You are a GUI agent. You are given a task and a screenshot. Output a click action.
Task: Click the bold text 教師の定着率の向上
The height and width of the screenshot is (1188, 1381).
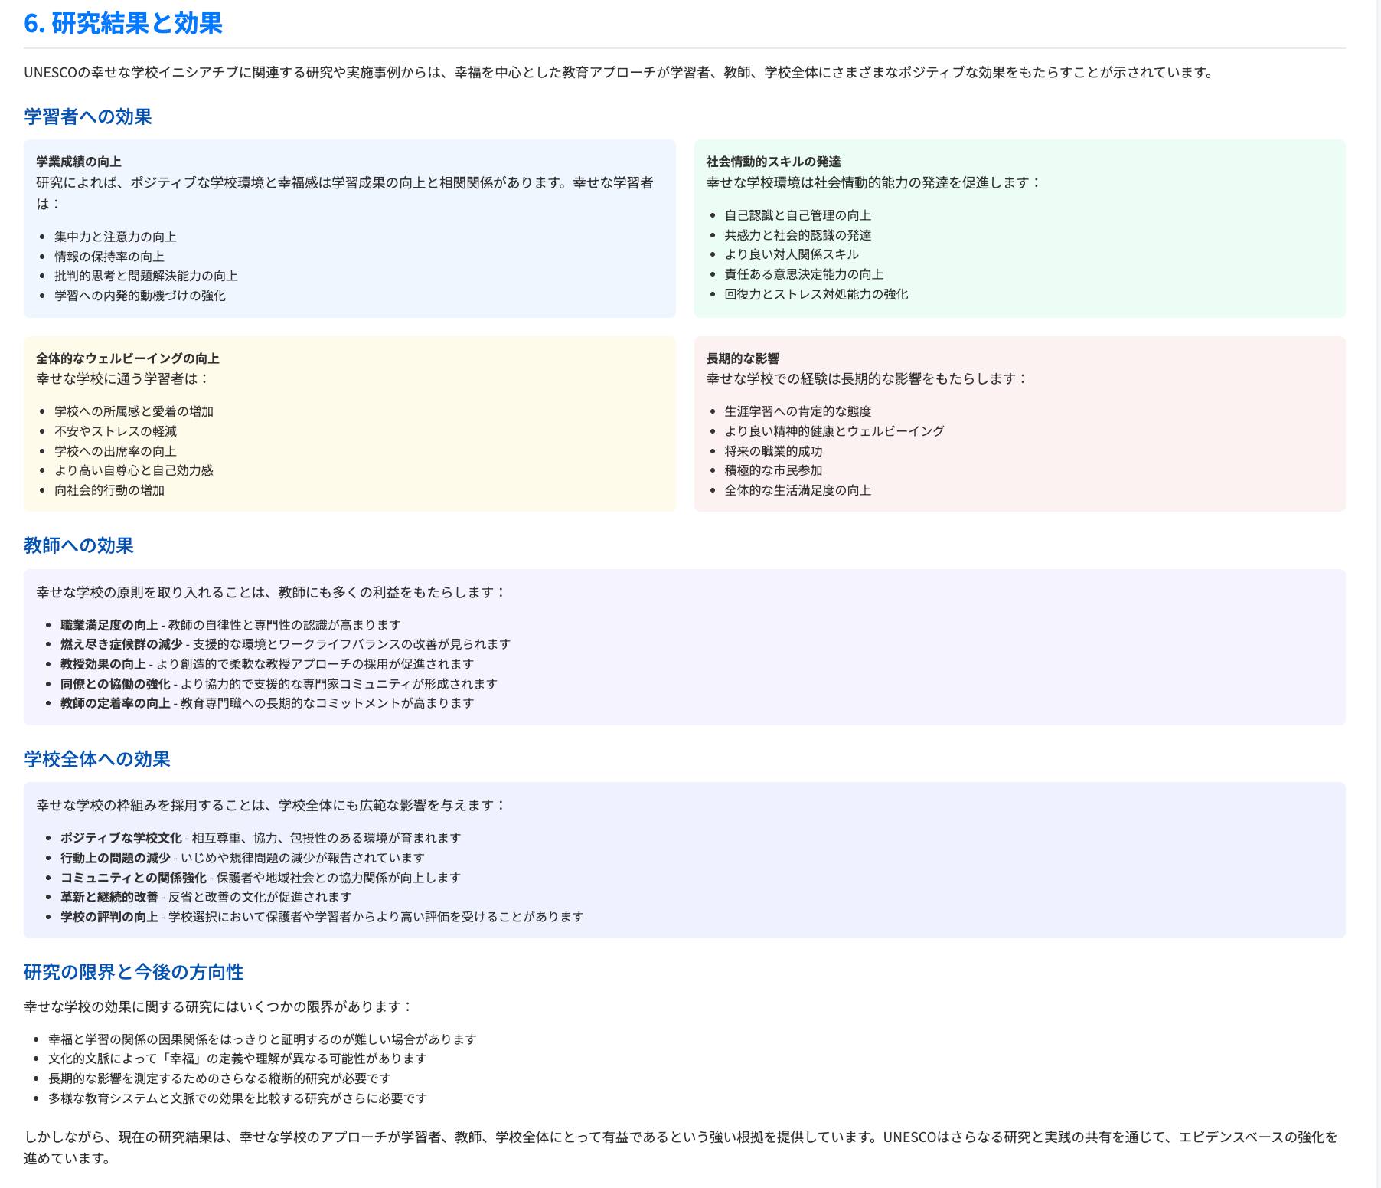pos(116,703)
